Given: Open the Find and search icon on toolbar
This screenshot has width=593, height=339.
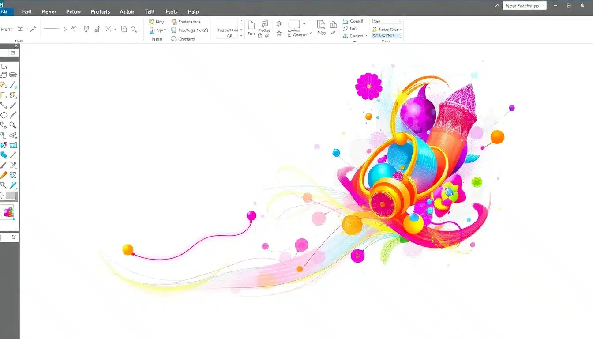Looking at the screenshot, I should 134,29.
